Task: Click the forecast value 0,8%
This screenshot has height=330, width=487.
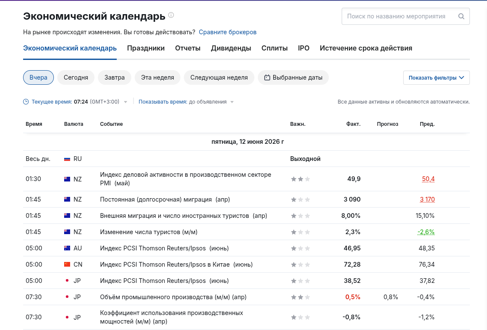Action: tap(391, 297)
